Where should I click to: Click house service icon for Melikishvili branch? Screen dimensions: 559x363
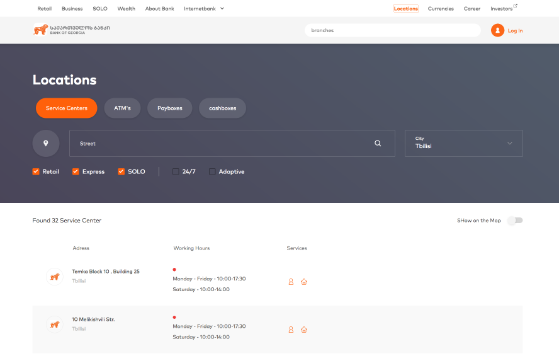tap(304, 330)
